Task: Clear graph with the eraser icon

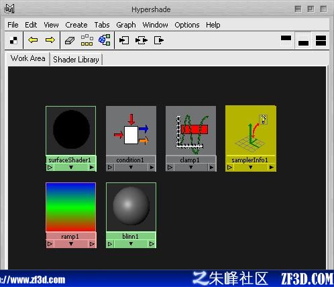Action: click(70, 40)
